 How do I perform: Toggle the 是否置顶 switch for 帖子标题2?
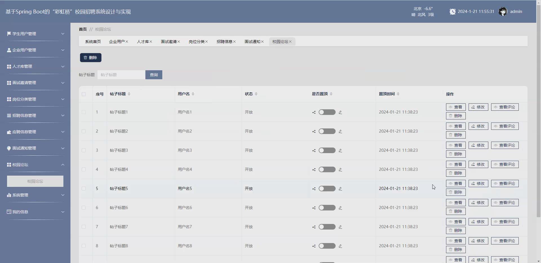pyautogui.click(x=327, y=131)
